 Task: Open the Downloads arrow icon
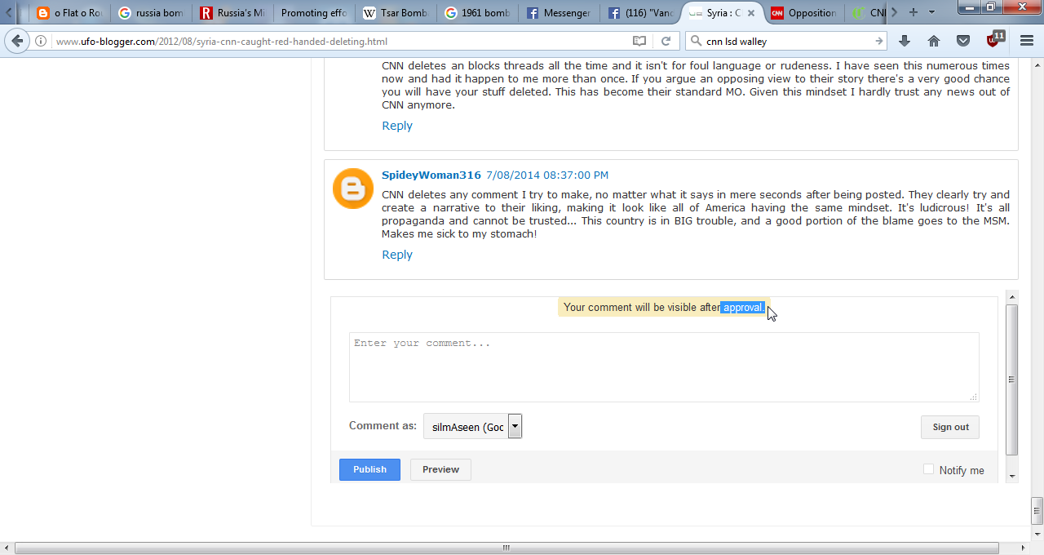pos(905,41)
